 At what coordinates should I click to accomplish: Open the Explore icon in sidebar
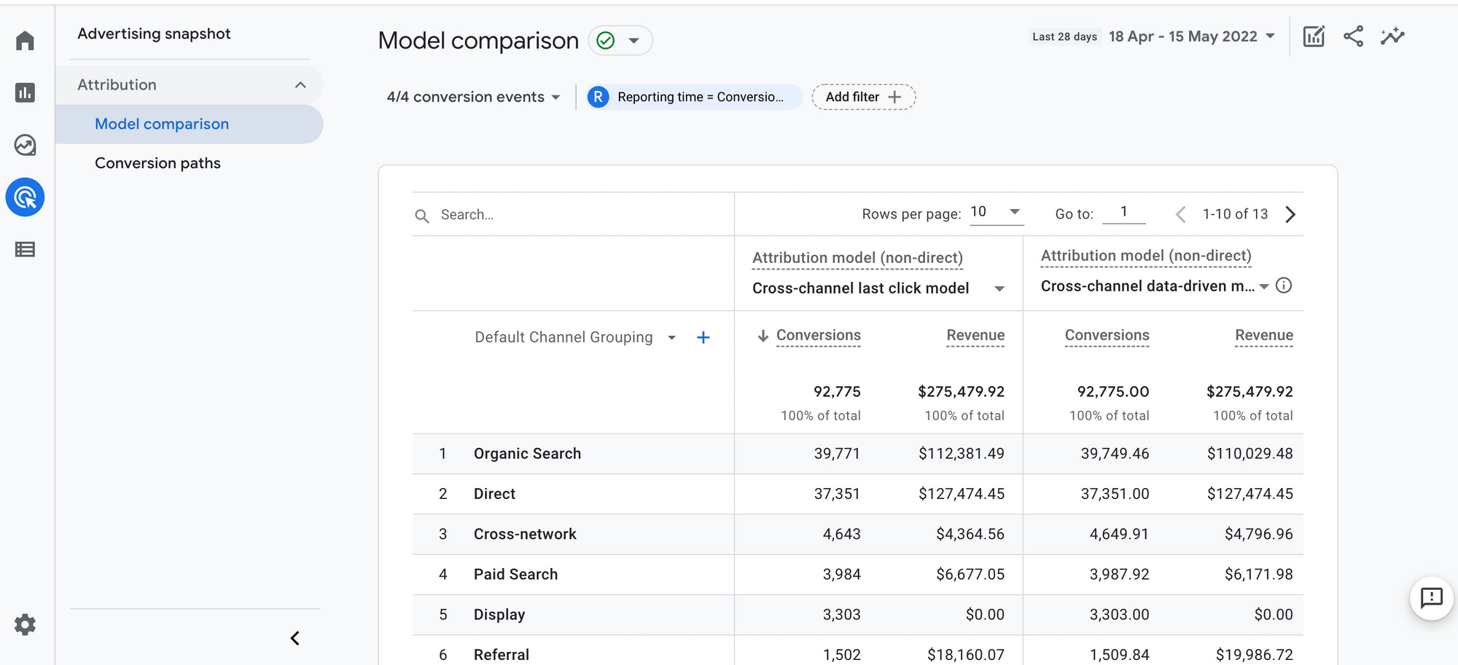(x=25, y=145)
